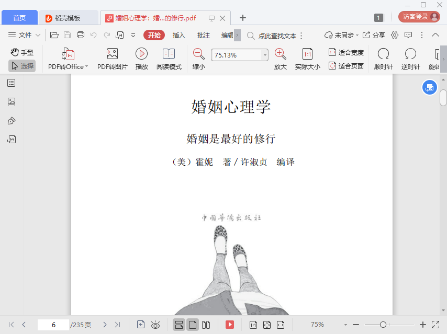This screenshot has height=334, width=447.
Task: Click the save disk icon
Action: 68,35
